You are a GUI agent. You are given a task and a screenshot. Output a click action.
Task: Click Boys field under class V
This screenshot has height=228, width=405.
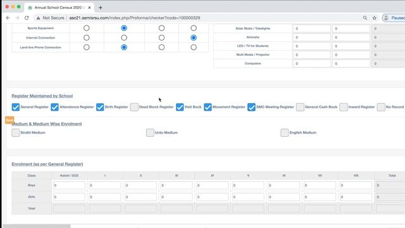(248, 186)
